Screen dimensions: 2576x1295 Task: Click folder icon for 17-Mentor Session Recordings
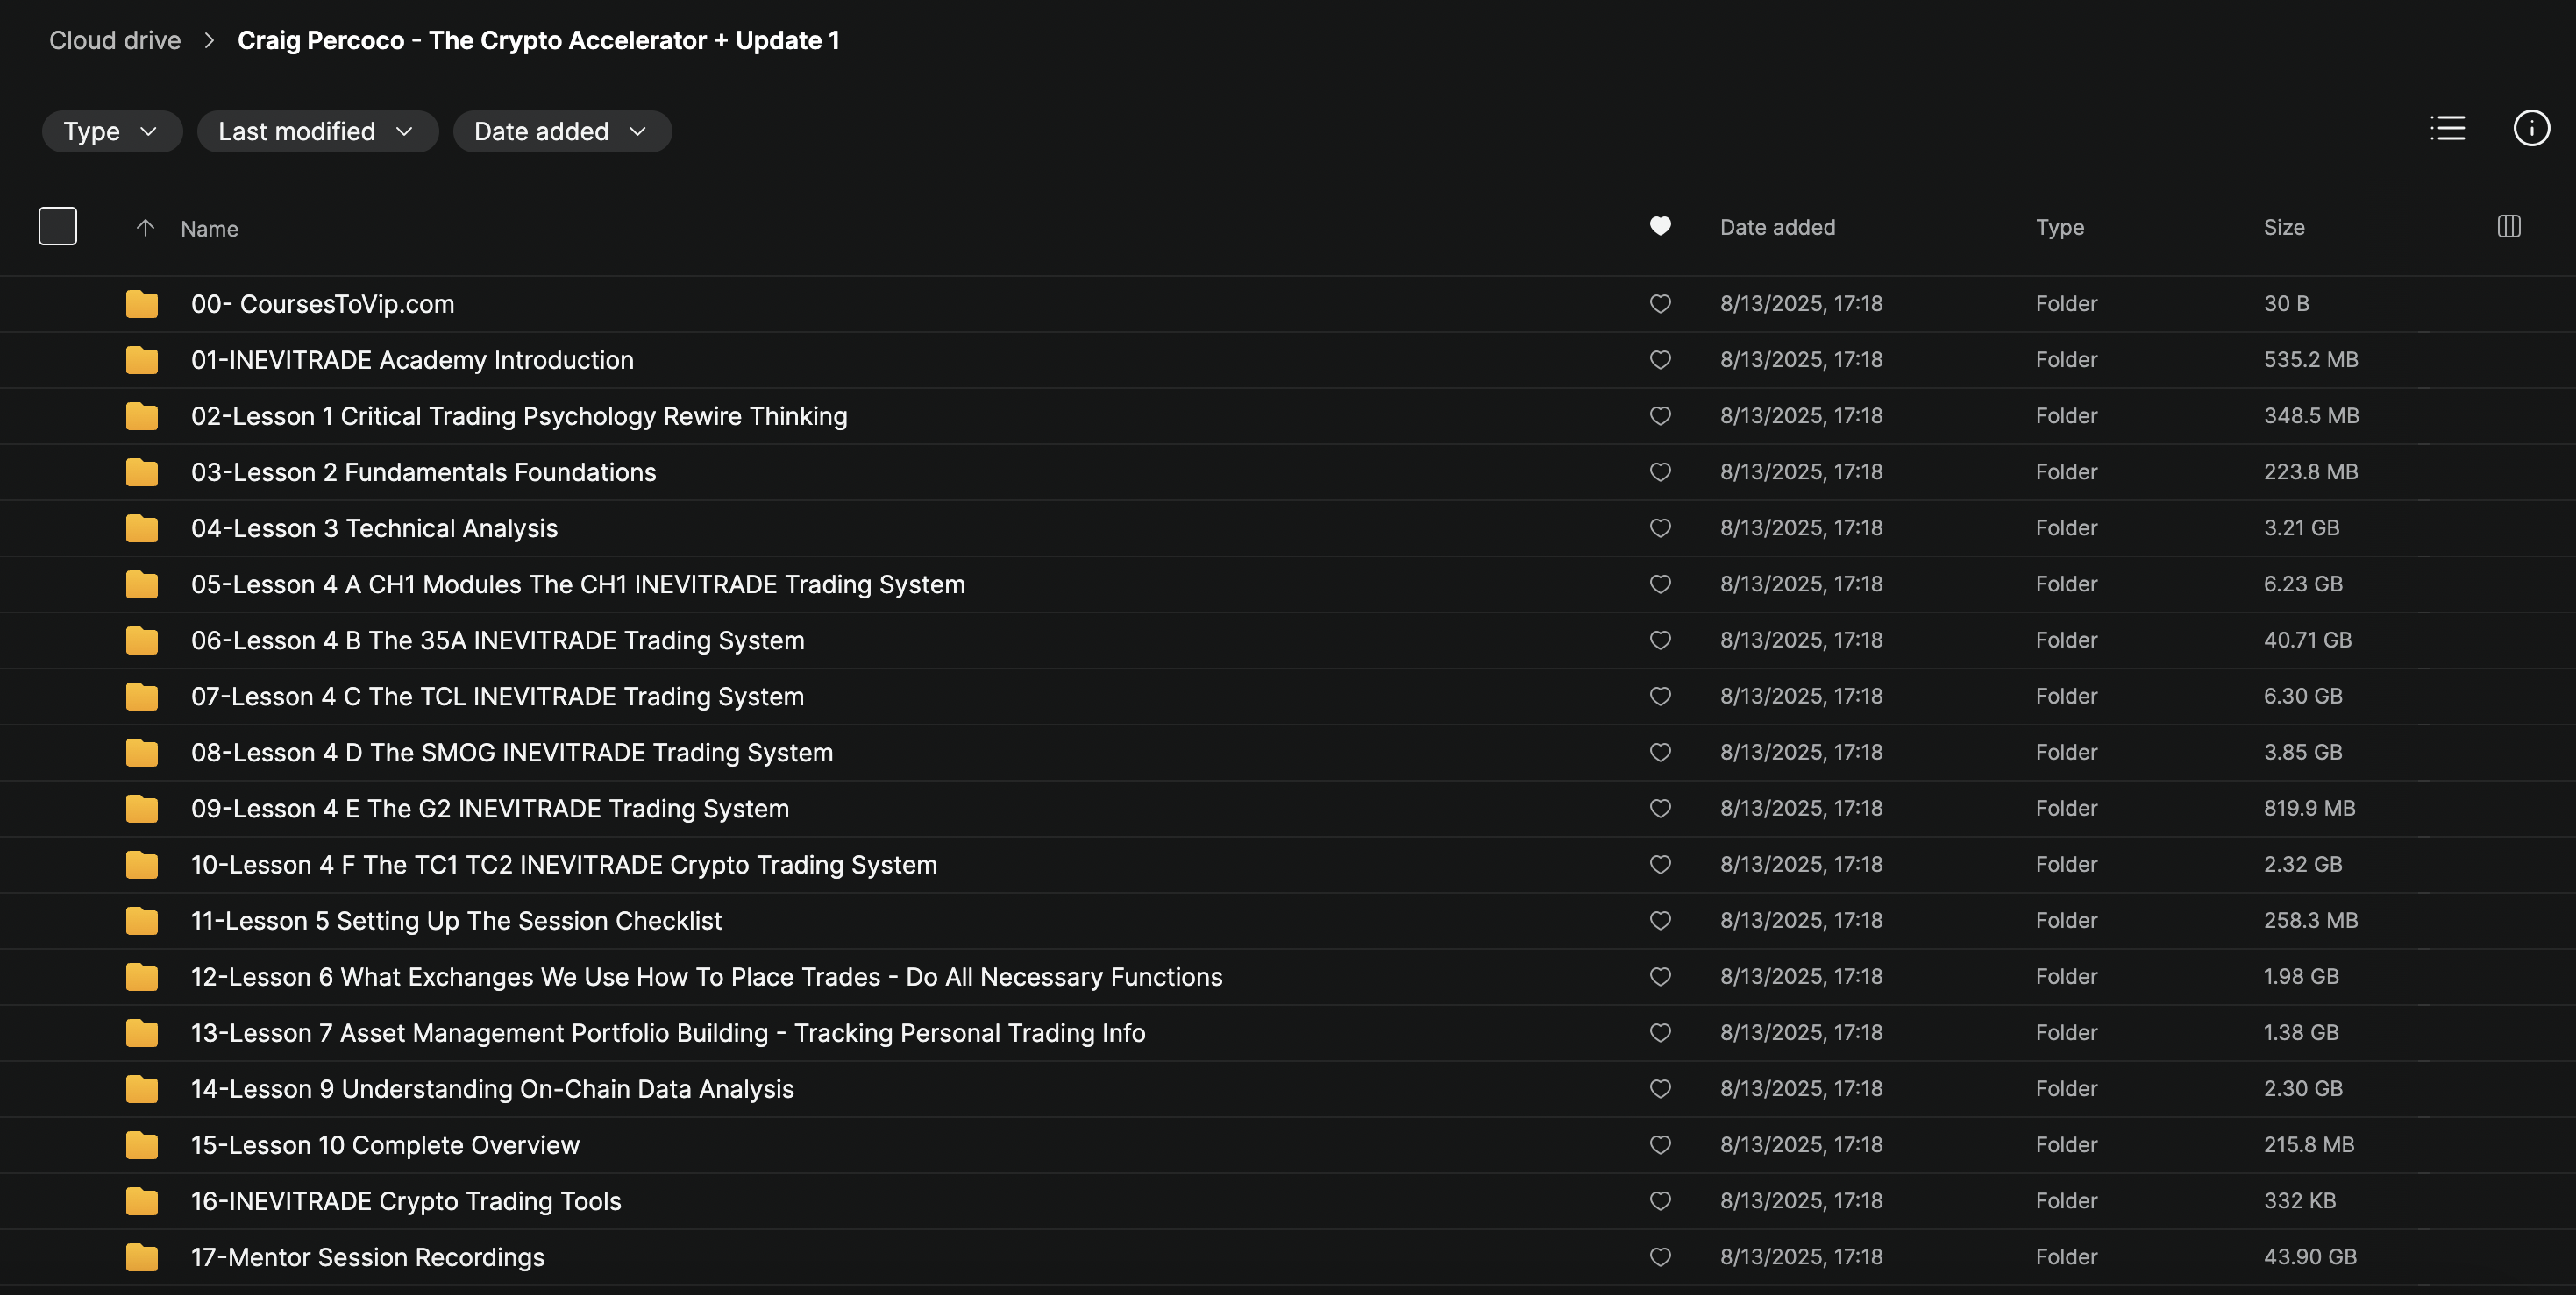(142, 1257)
